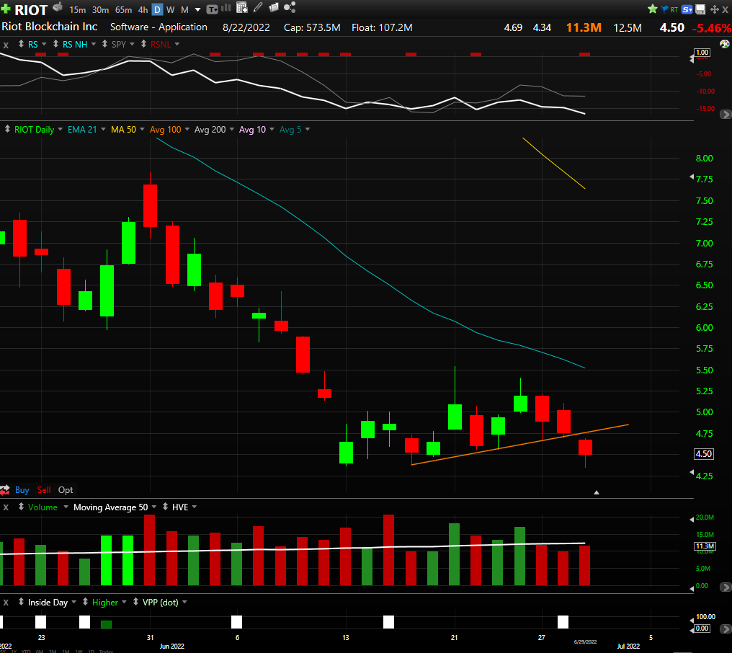The height and width of the screenshot is (653, 732).
Task: Open the RS NH indicator dropdown
Action: [x=94, y=45]
